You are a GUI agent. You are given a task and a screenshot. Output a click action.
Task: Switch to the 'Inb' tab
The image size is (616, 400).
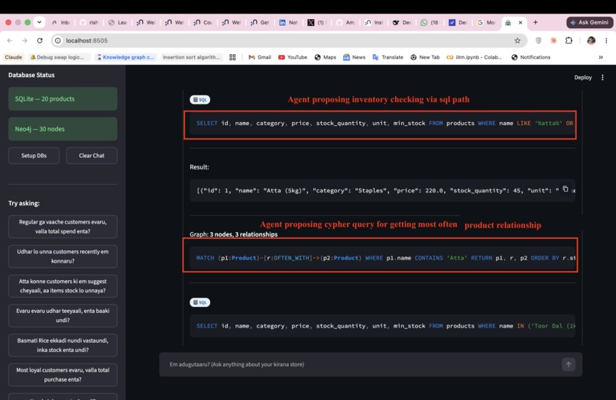[61, 23]
